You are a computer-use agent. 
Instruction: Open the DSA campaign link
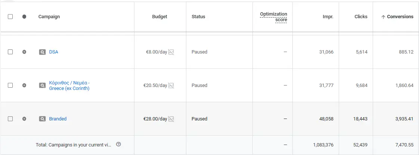click(x=53, y=52)
